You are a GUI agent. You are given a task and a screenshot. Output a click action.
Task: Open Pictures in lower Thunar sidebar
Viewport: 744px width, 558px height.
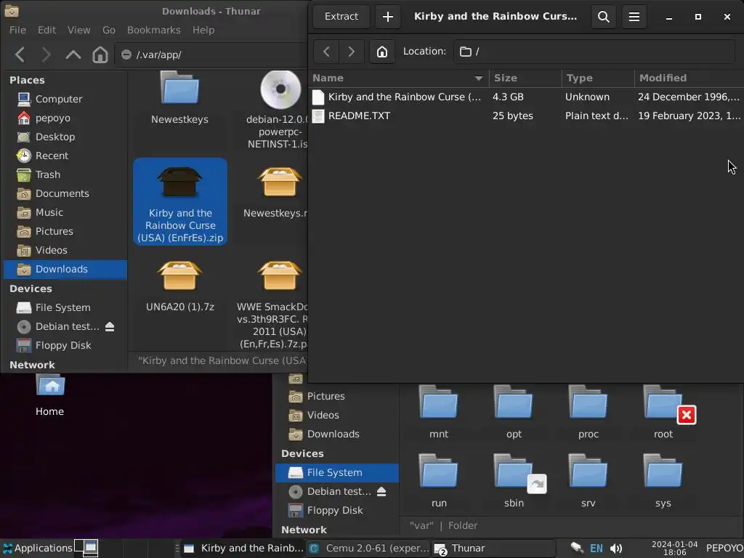pyautogui.click(x=337, y=396)
